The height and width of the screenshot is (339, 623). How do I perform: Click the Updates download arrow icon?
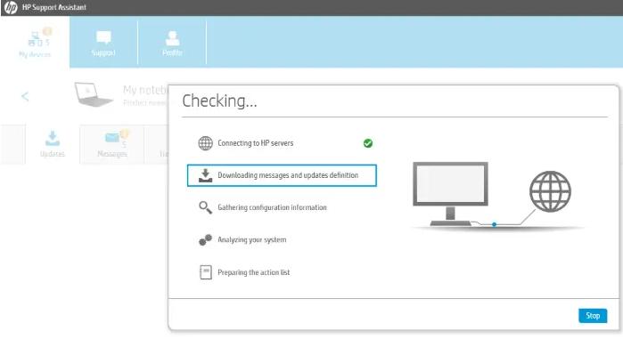click(x=53, y=139)
